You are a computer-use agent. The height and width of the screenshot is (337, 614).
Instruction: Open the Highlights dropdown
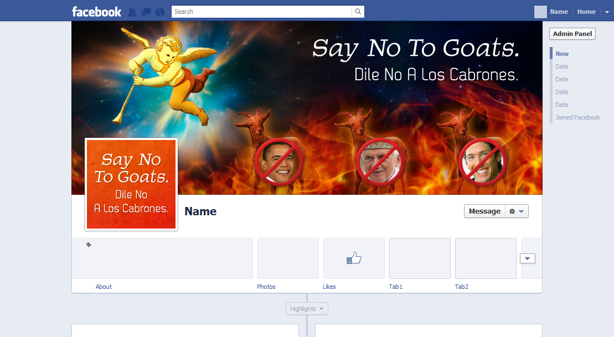point(307,309)
